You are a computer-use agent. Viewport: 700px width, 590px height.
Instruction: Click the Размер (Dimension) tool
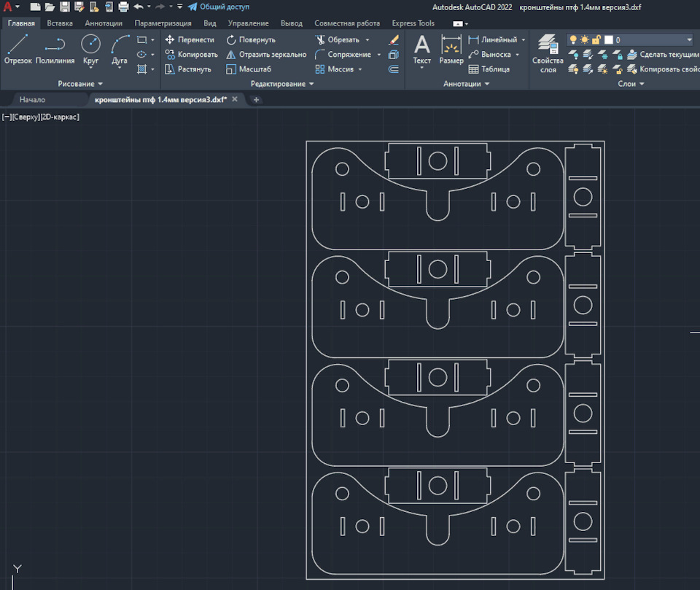pos(451,50)
